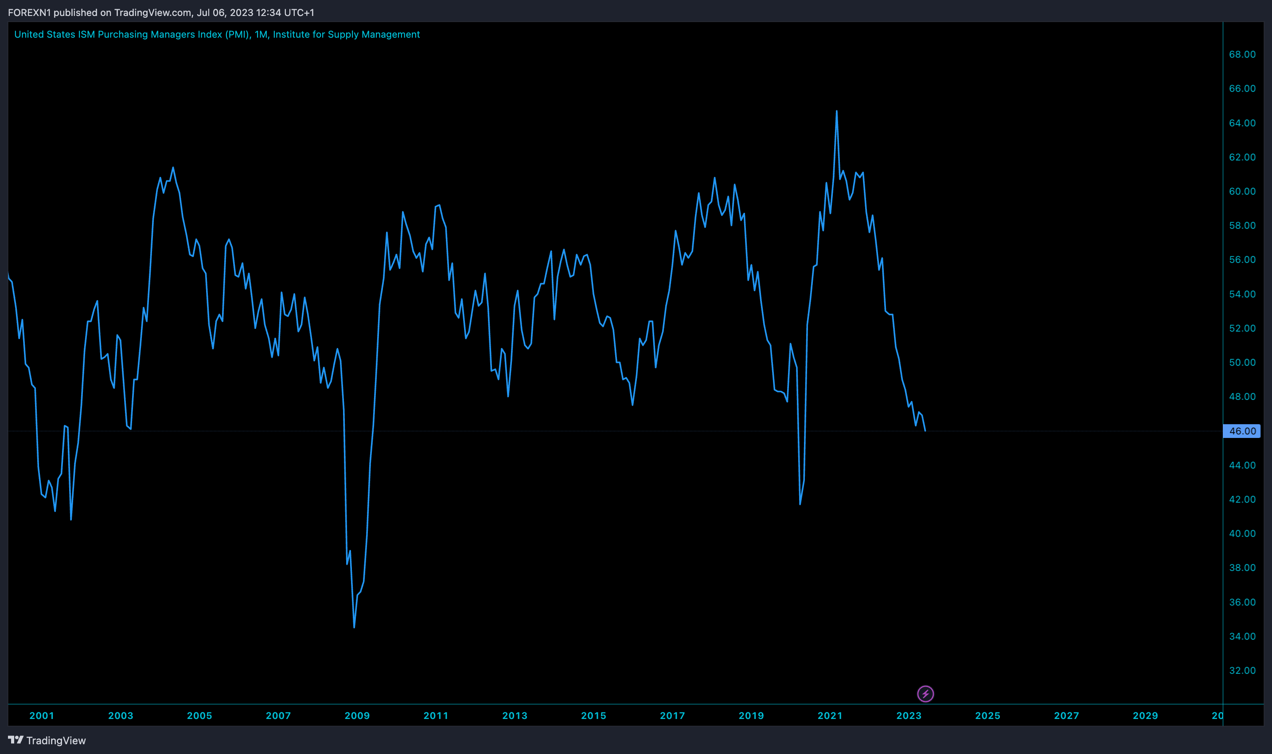Select the 2017 label on the time axis

coord(672,715)
